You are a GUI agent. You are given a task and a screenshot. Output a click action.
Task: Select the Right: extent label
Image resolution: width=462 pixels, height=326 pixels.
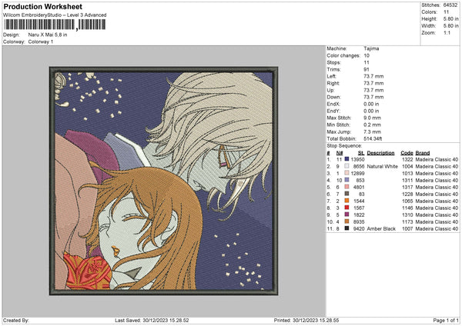click(333, 83)
